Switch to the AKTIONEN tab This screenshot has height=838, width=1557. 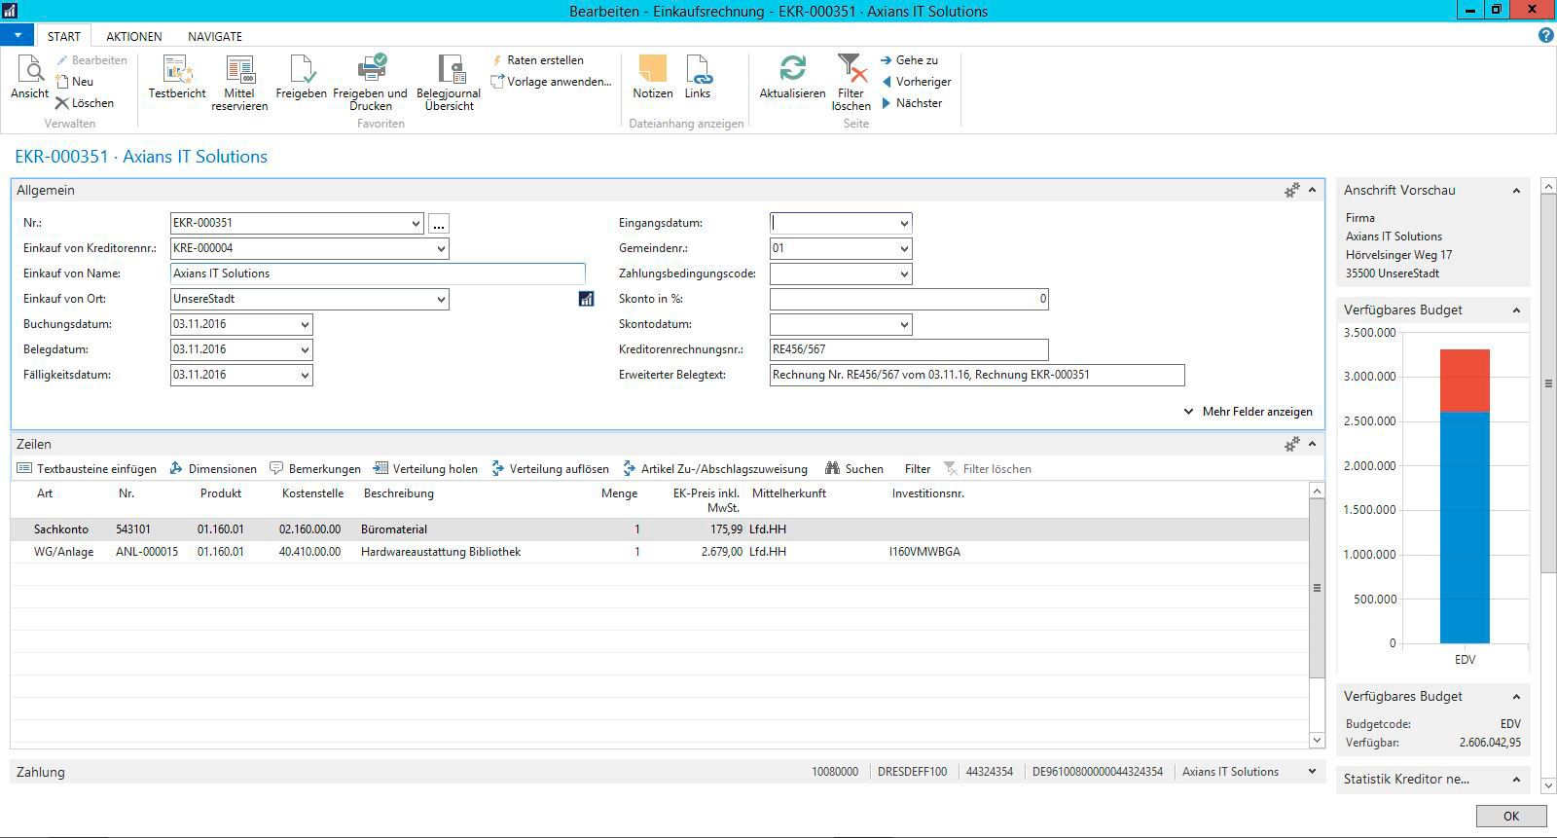(x=134, y=36)
